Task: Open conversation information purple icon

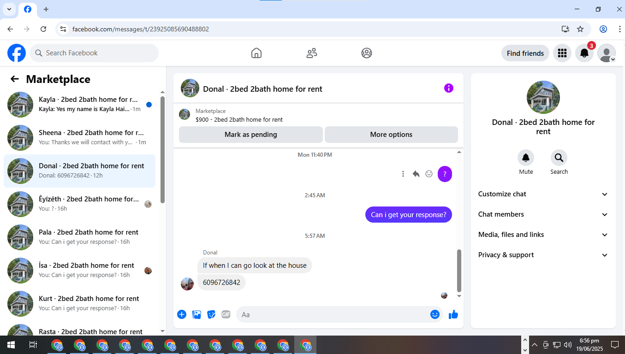Action: (449, 88)
